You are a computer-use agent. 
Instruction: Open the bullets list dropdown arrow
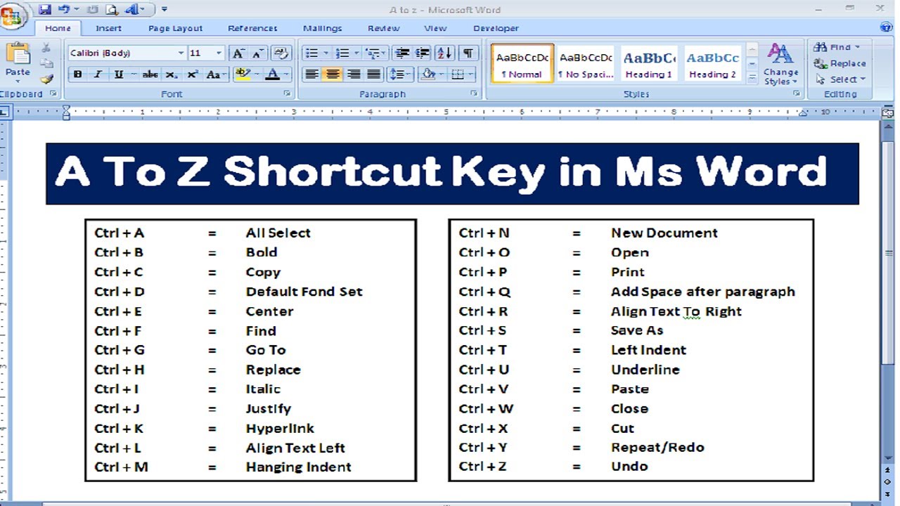[x=326, y=53]
